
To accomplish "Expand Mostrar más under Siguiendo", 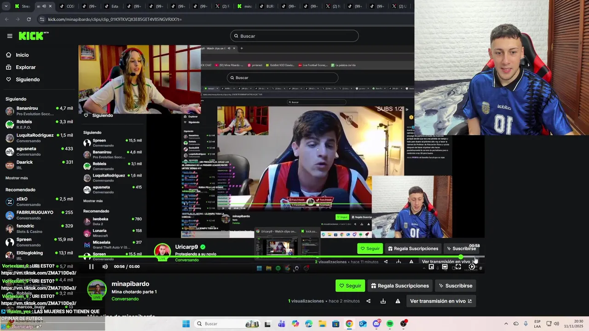I will point(17,178).
